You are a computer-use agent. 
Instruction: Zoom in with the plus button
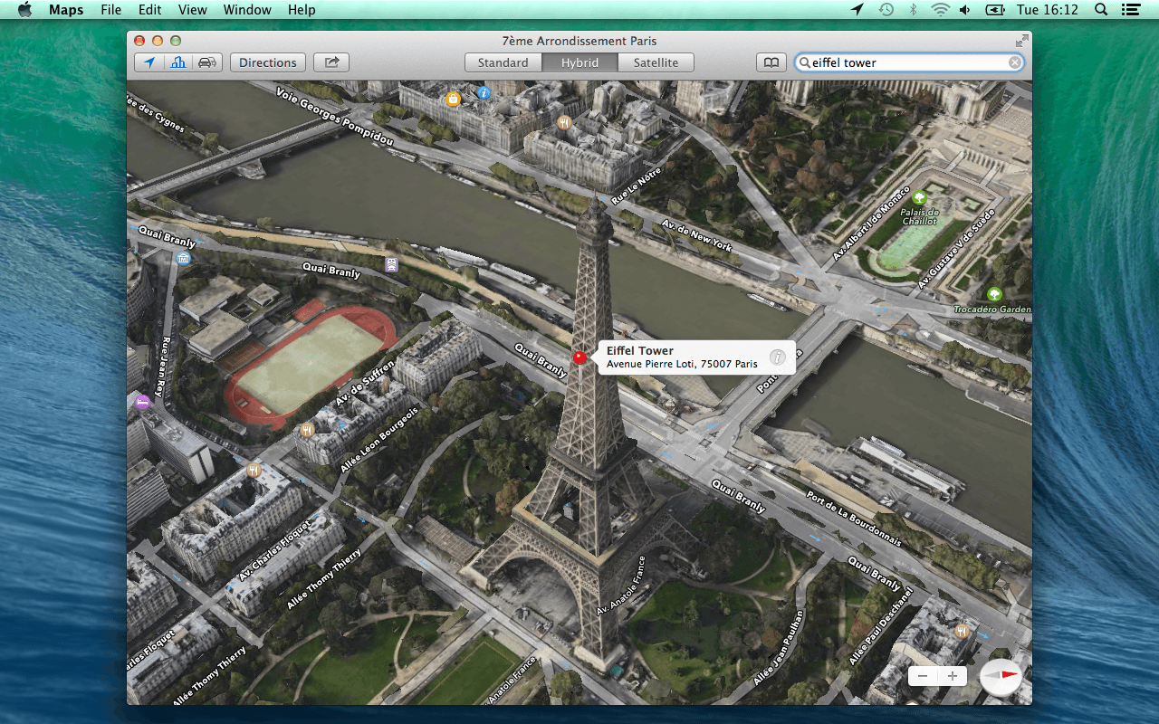tap(953, 676)
